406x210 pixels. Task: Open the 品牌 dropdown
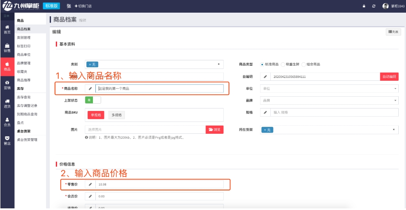[329, 100]
